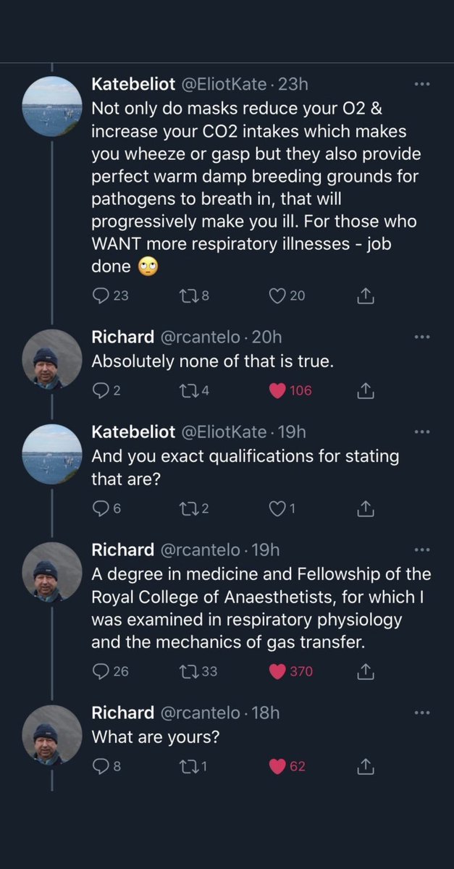Like Katebeliot's tweet showing 20 likes
Viewport: 454px width, 869px height.
pyautogui.click(x=277, y=295)
